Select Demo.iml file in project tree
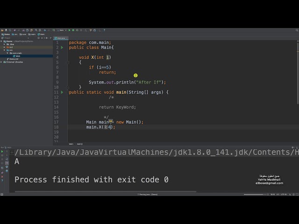Screen dimensions: 299x224 click(x=13, y=59)
